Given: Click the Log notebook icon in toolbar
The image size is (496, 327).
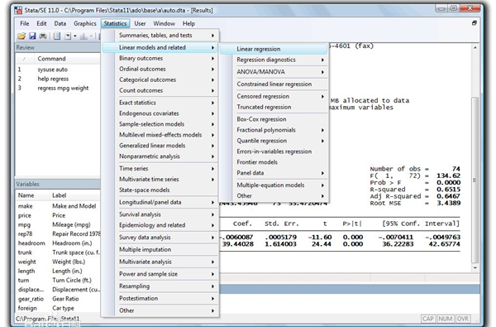Looking at the screenshot, I should point(57,36).
